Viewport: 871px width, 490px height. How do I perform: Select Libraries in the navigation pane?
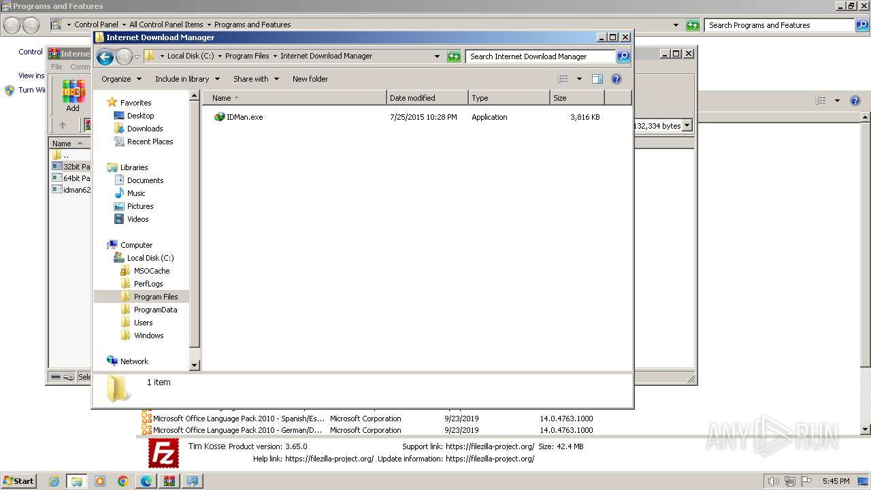pos(134,167)
